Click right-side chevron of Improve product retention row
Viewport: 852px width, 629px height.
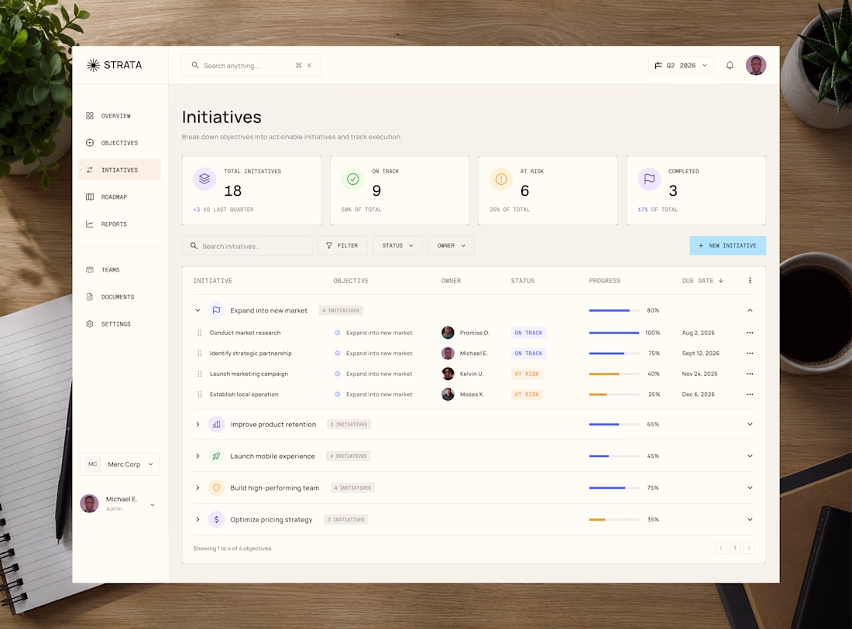pyautogui.click(x=750, y=425)
